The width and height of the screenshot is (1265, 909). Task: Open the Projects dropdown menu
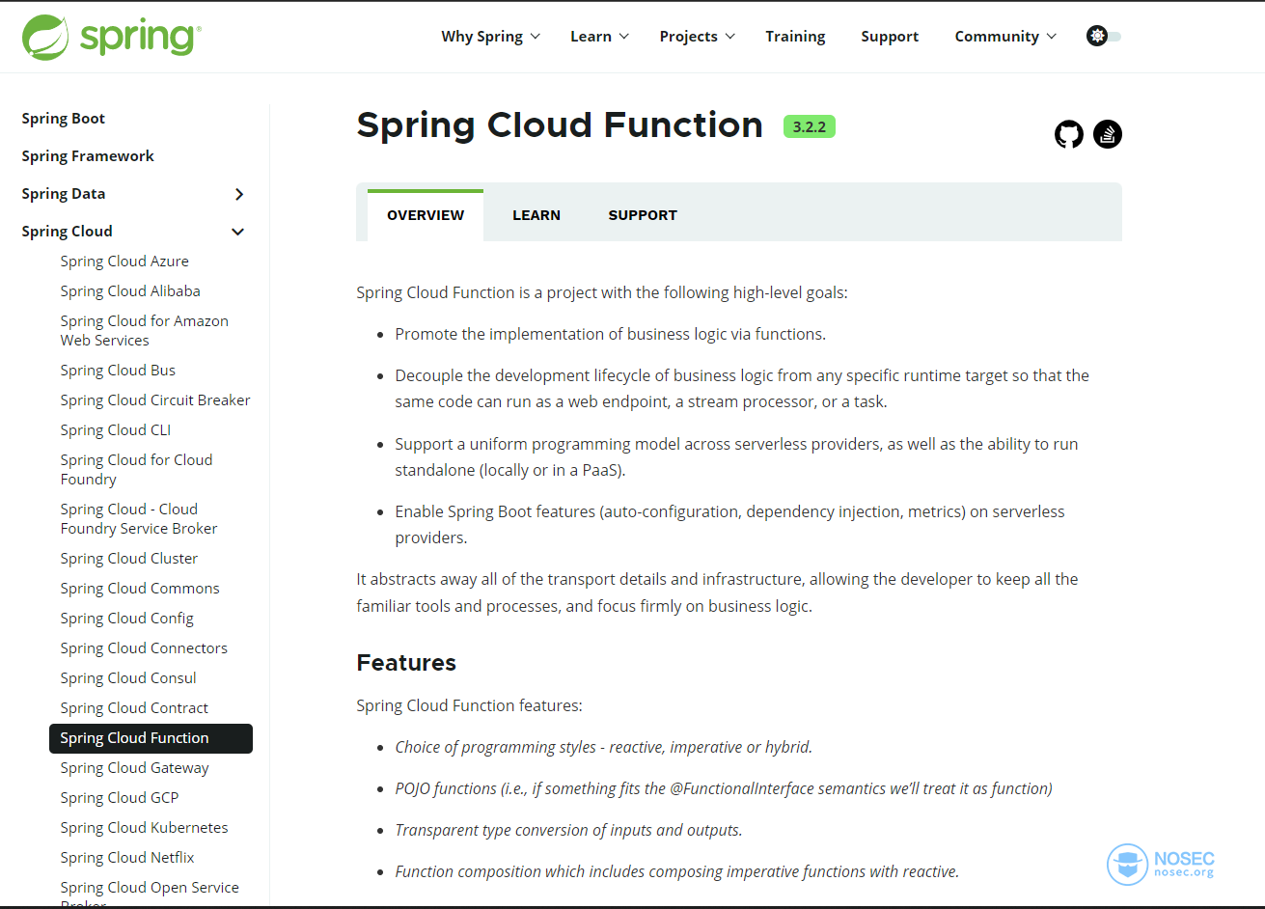[698, 37]
